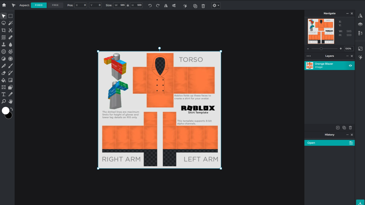Choose the Eraser tool
This screenshot has width=365, height=205.
(x=3, y=73)
